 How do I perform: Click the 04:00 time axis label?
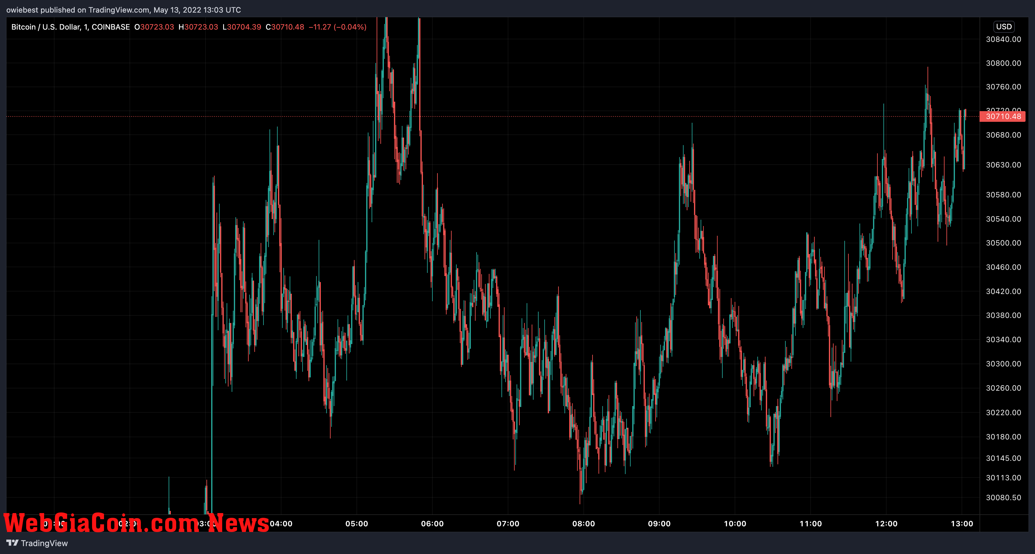[x=281, y=523]
